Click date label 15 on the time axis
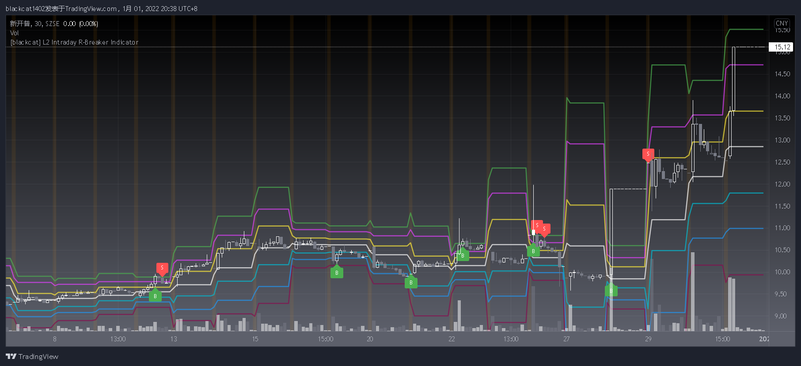This screenshot has width=801, height=366. click(255, 339)
